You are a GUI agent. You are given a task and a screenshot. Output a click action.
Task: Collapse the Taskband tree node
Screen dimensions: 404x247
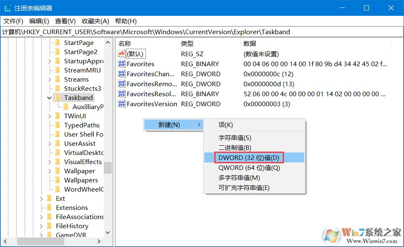tap(49, 97)
